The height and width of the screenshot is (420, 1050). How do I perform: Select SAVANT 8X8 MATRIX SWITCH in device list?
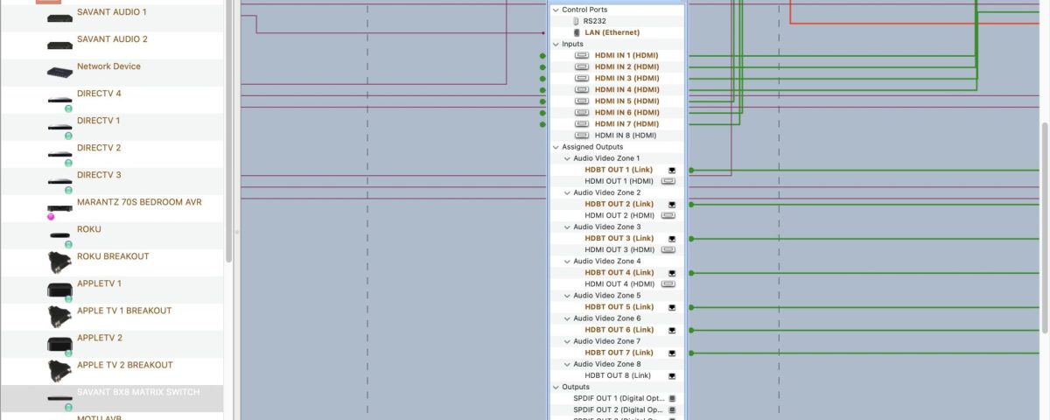point(137,392)
